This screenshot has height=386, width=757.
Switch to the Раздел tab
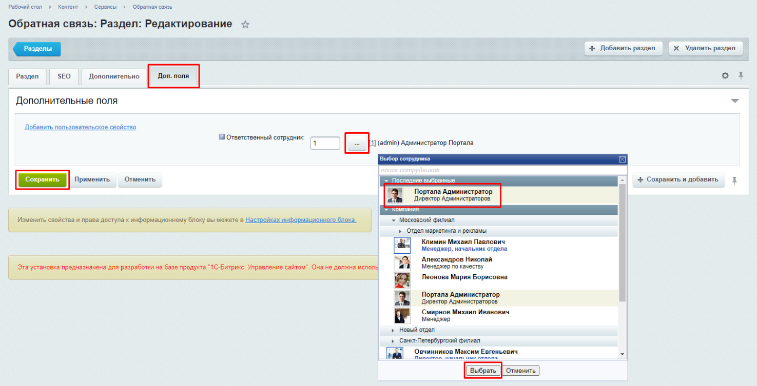27,76
